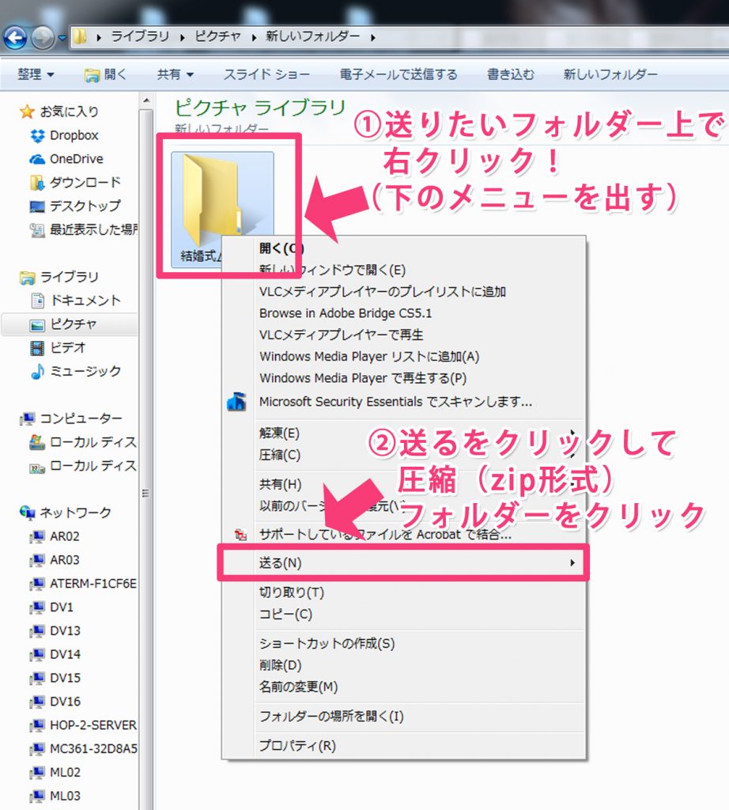Expand the 送る(N) submenu arrow
Screen dimensions: 729x810
click(572, 563)
